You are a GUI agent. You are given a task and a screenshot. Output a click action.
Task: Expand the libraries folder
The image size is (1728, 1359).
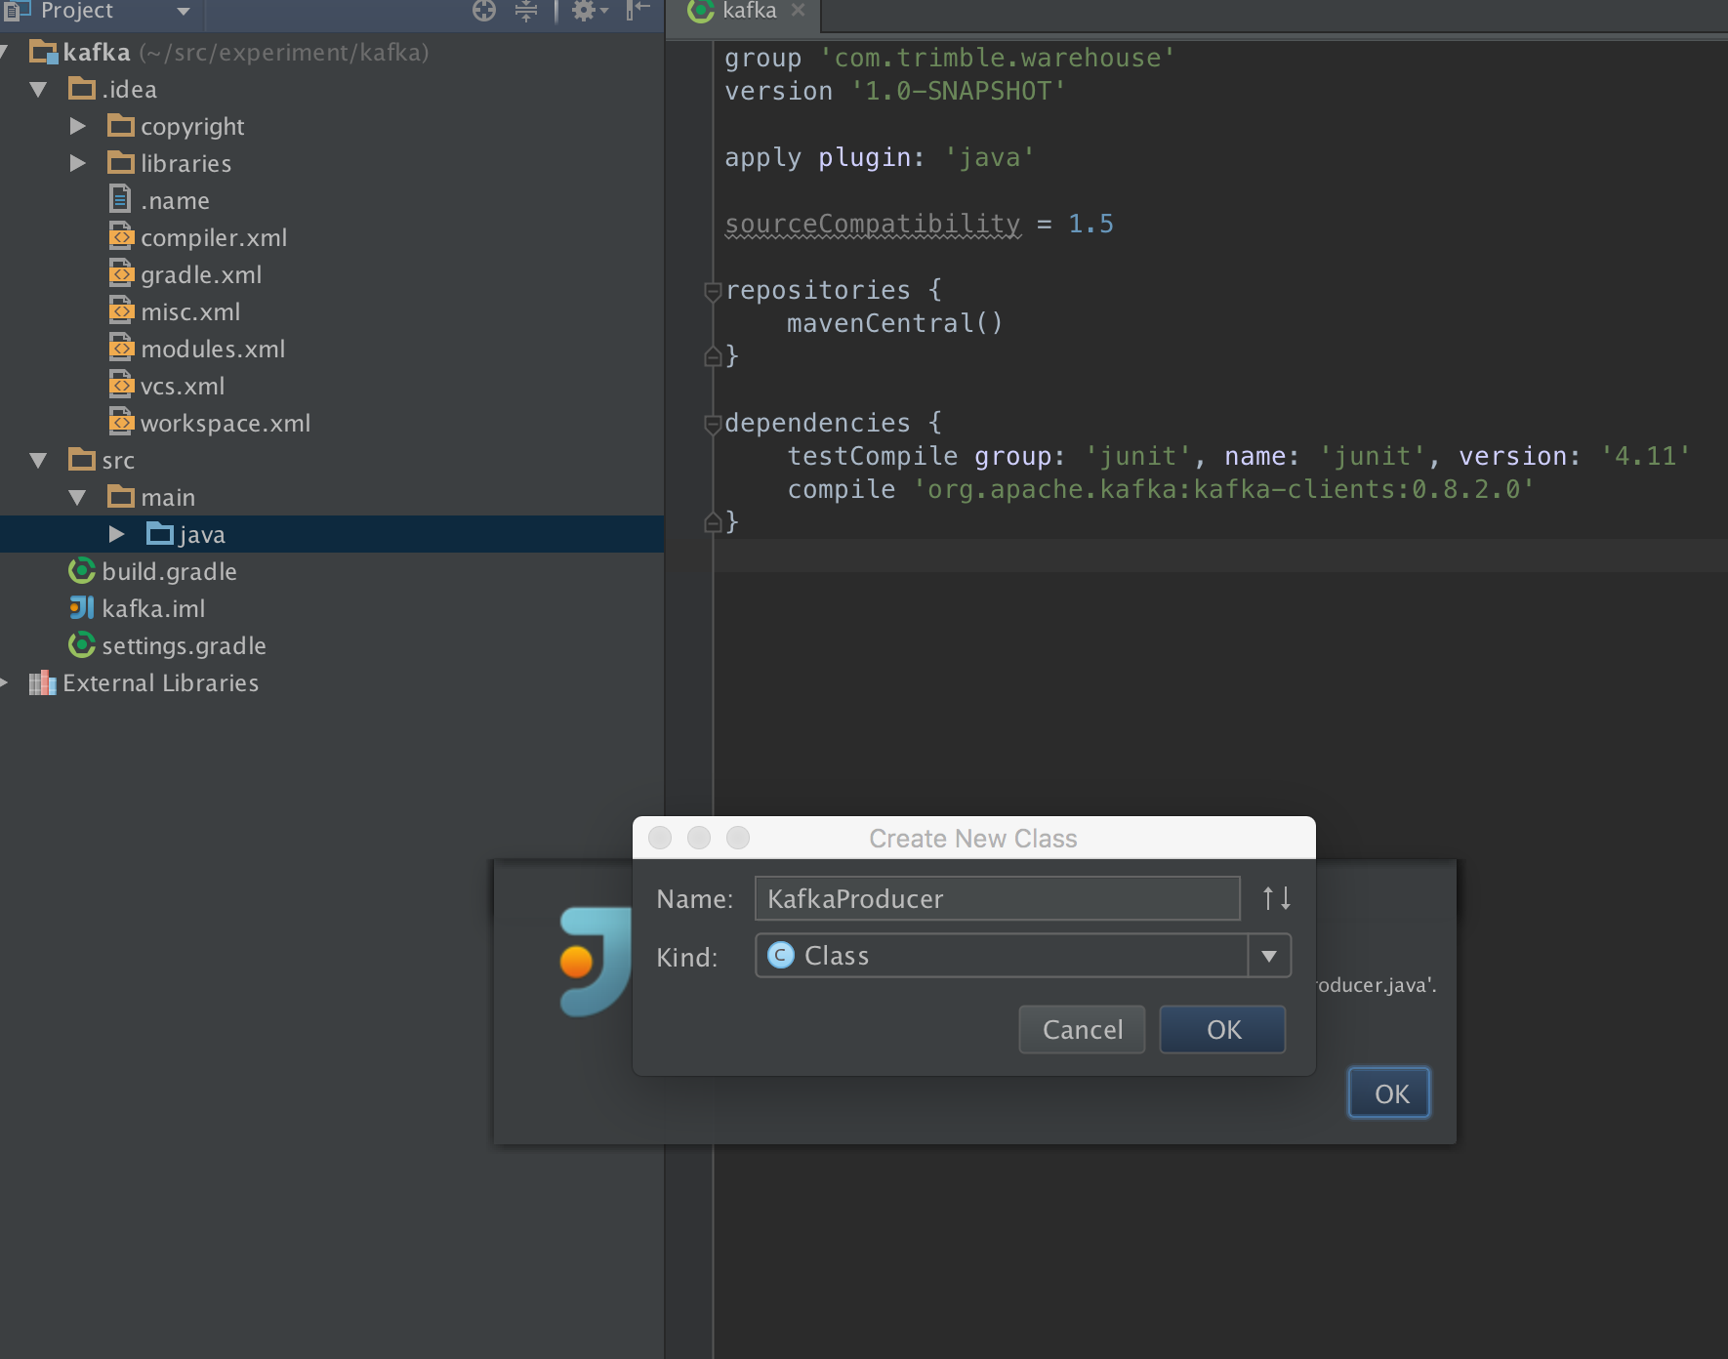pyautogui.click(x=78, y=164)
